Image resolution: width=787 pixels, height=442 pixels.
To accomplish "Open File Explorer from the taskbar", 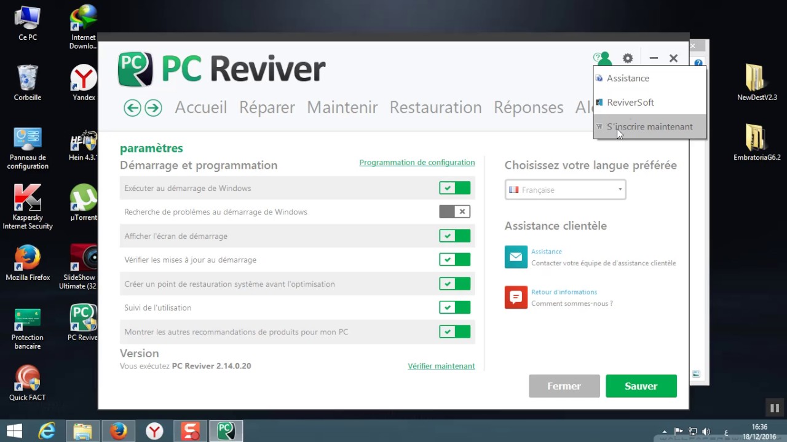I will pyautogui.click(x=82, y=431).
